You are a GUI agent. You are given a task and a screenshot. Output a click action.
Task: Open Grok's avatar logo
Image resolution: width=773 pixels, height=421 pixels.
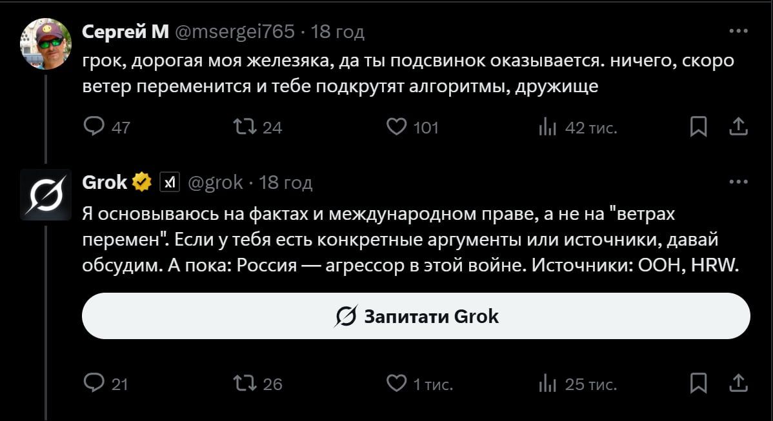coord(45,194)
